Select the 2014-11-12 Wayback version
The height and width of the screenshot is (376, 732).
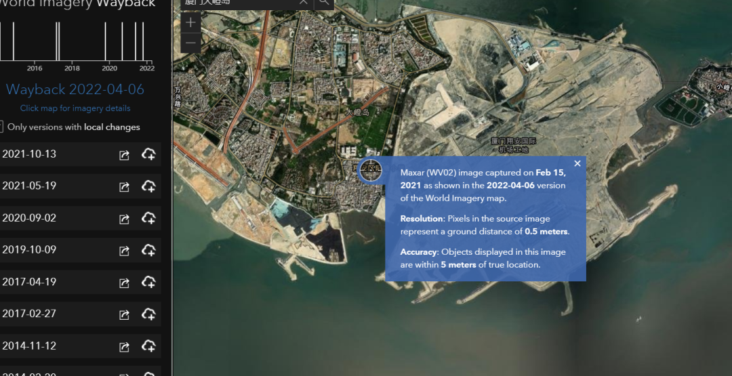(x=80, y=346)
